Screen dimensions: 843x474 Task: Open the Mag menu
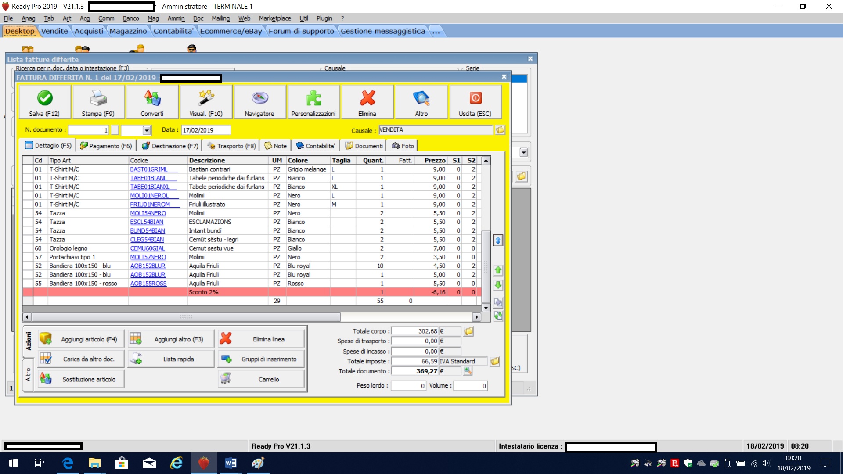point(153,18)
